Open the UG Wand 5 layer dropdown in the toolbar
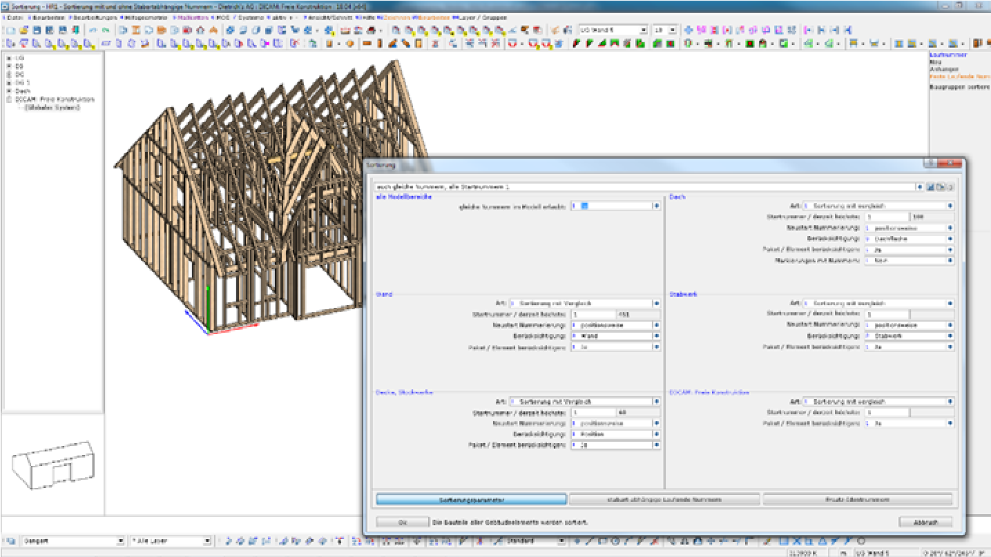 tap(643, 30)
